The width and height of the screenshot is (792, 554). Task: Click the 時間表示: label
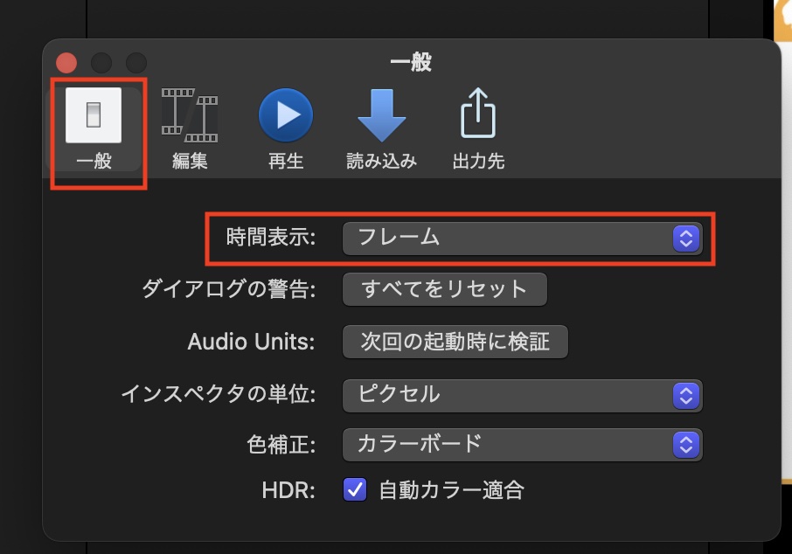(271, 237)
